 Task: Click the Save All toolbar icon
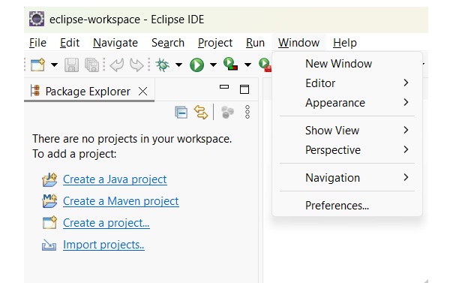91,65
